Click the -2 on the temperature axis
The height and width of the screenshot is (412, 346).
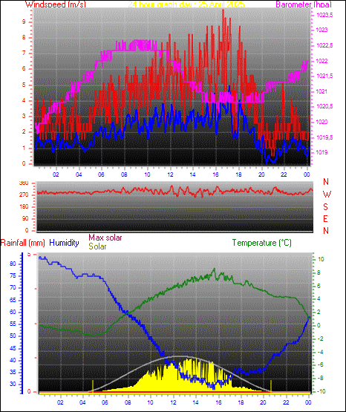320,339
